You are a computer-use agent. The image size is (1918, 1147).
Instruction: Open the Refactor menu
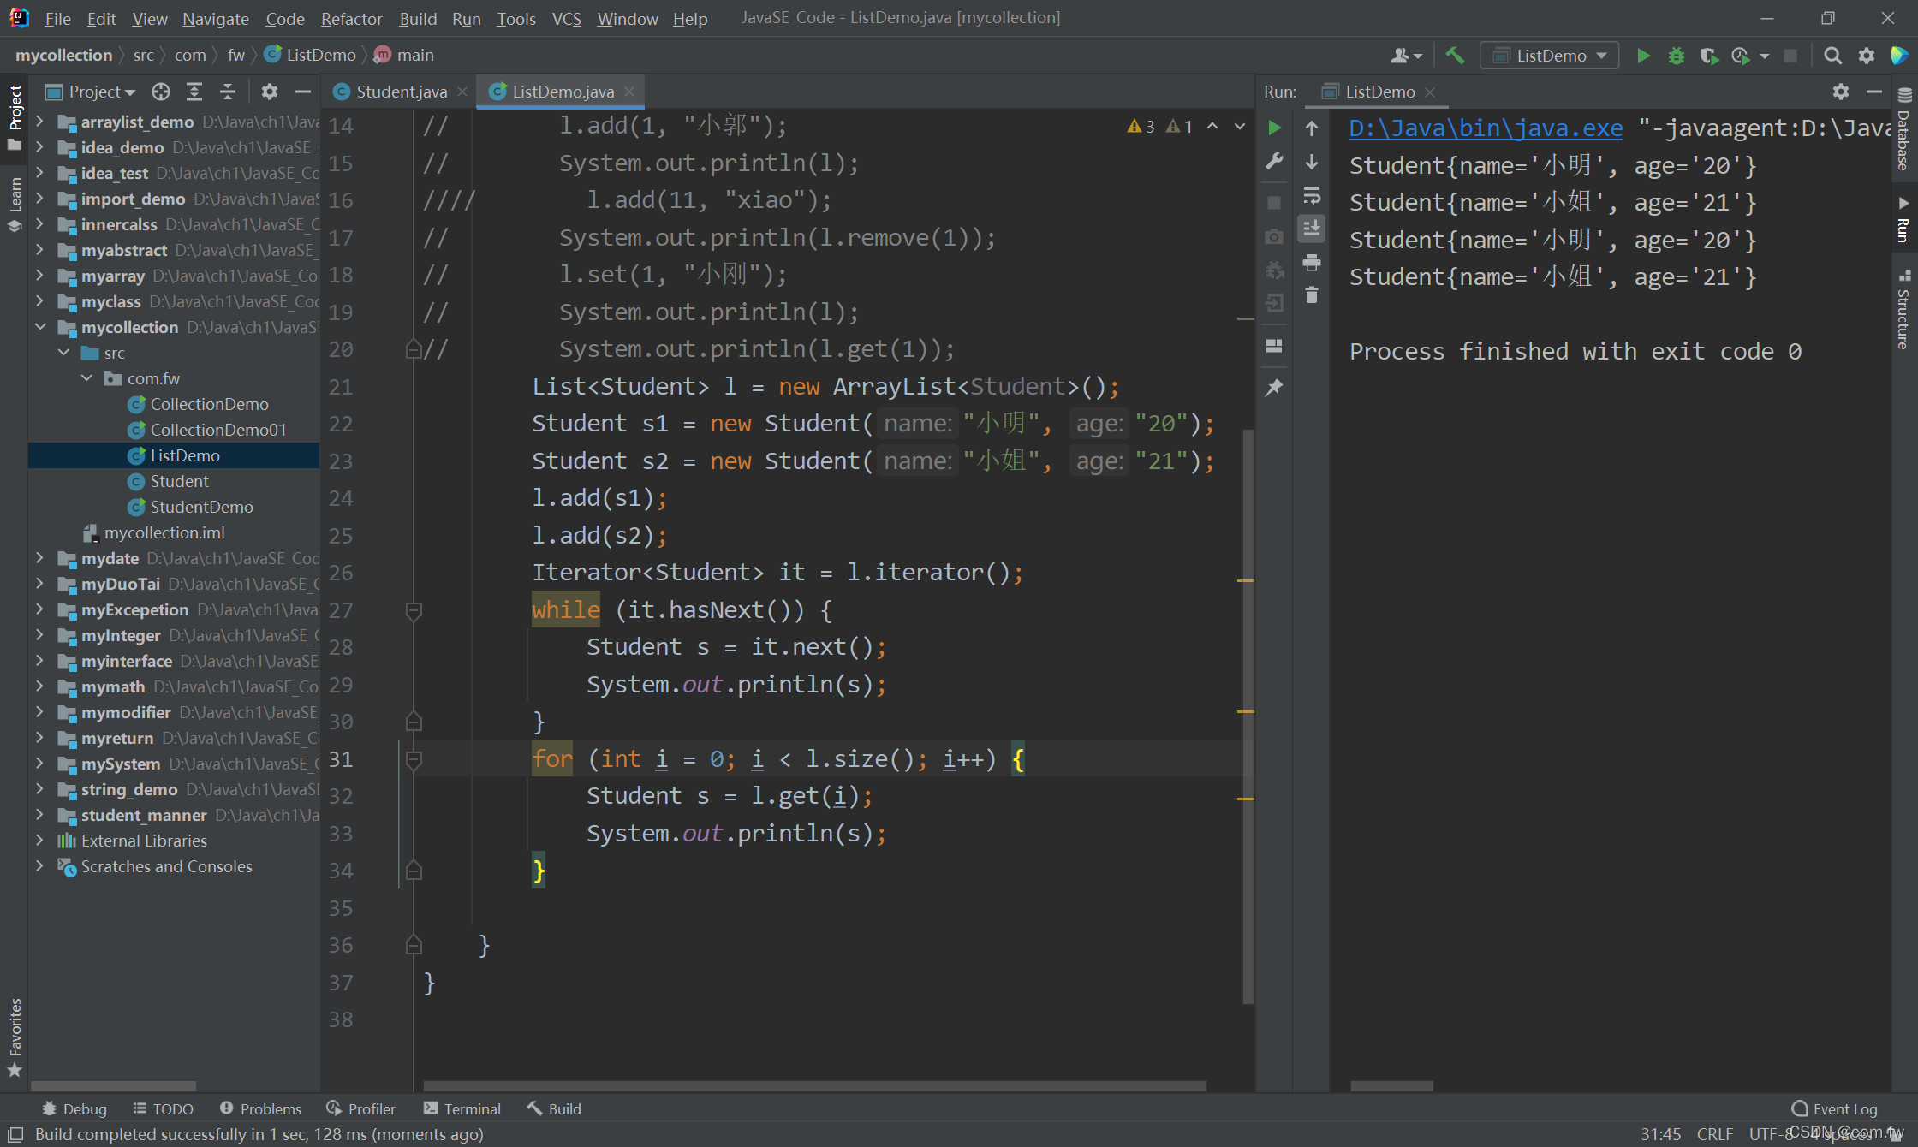pyautogui.click(x=351, y=18)
